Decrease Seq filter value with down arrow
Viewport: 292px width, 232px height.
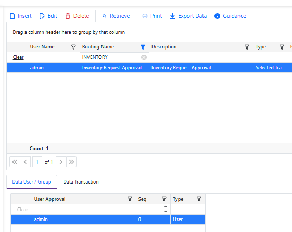click(x=166, y=212)
